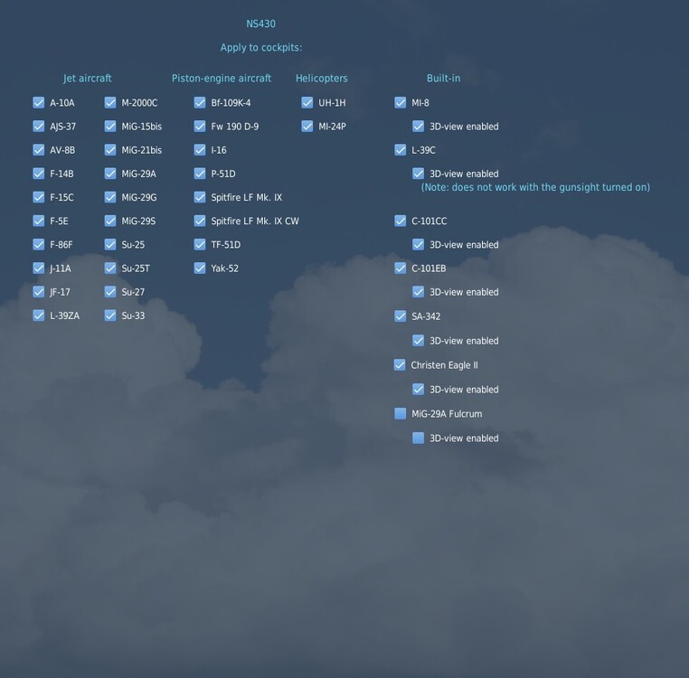The height and width of the screenshot is (678, 689).
Task: Disable 3D-view enabled under C-101CC
Action: pos(419,245)
